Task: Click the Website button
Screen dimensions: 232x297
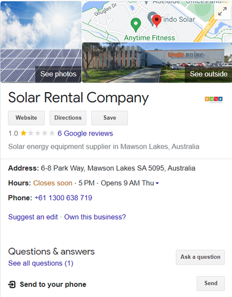Action: [26, 118]
